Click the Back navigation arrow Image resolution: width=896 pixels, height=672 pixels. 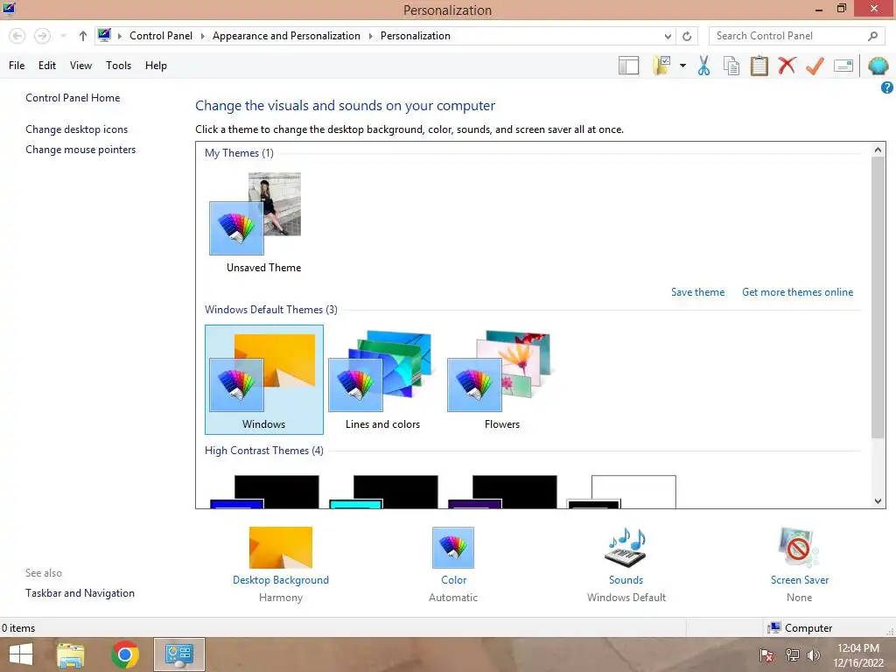point(17,36)
